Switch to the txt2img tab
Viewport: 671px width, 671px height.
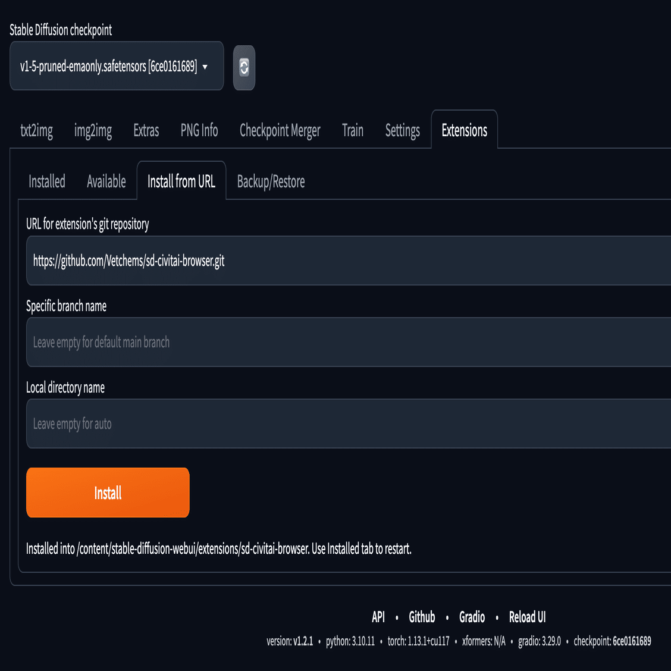[36, 130]
